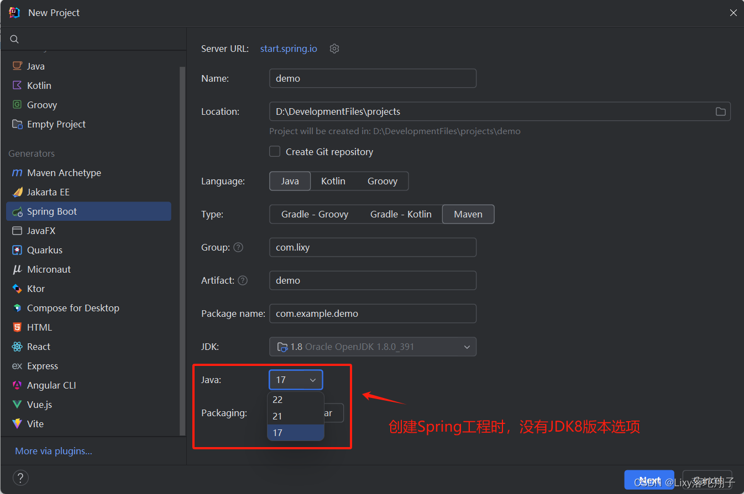The height and width of the screenshot is (494, 744).
Task: Click the JavaFX icon
Action: 17,231
